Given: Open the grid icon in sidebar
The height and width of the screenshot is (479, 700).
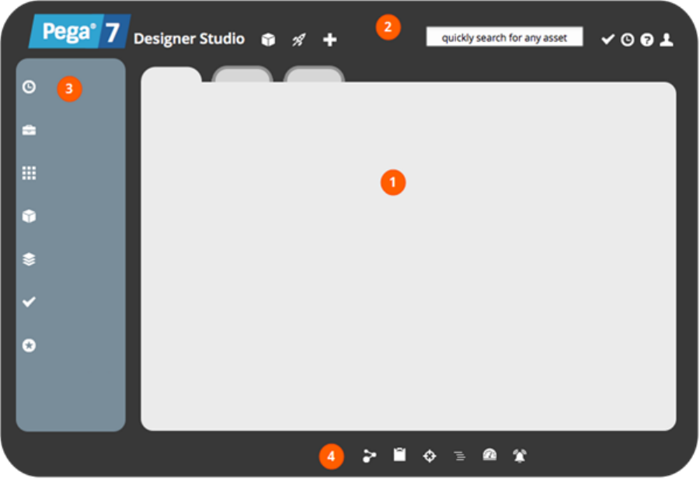Looking at the screenshot, I should 29,173.
